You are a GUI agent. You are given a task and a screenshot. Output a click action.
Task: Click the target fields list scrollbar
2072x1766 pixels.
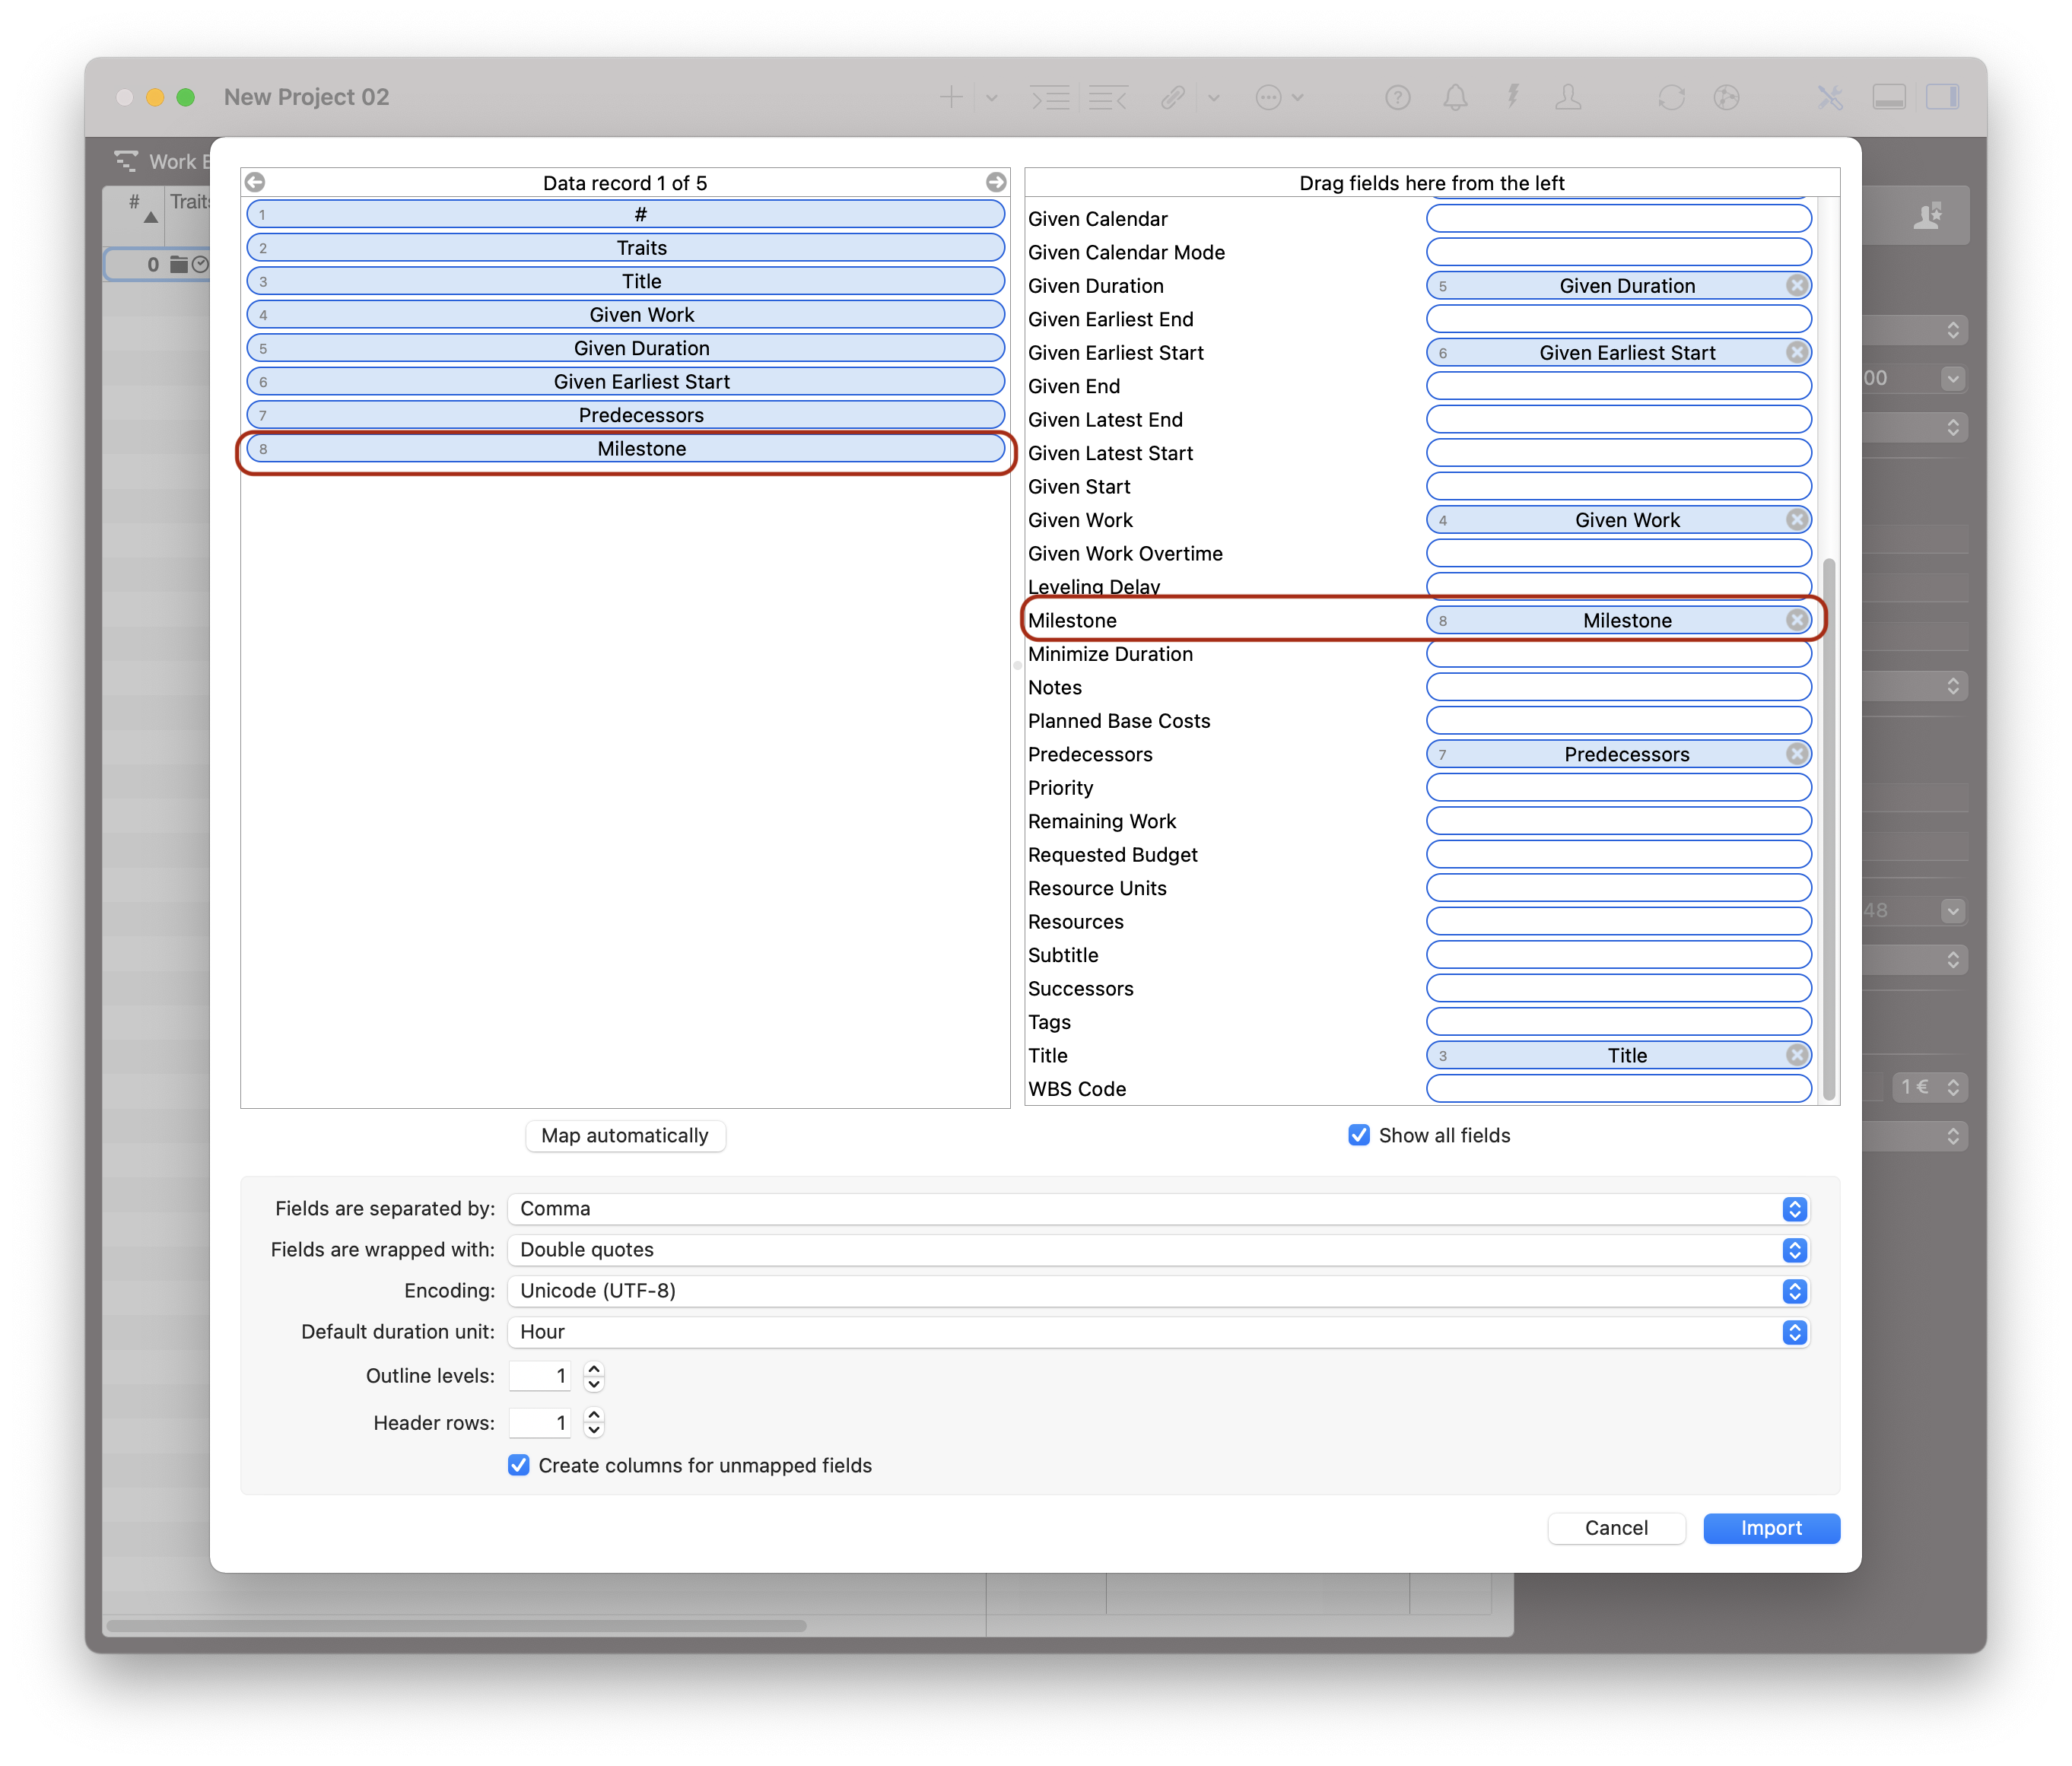[1829, 829]
